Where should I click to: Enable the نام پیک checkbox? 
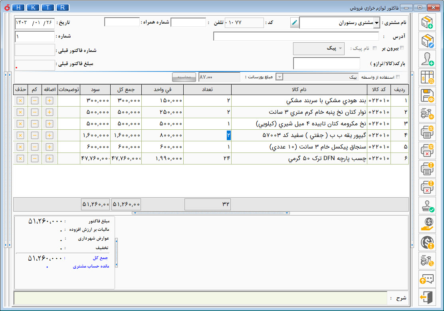[375, 48]
